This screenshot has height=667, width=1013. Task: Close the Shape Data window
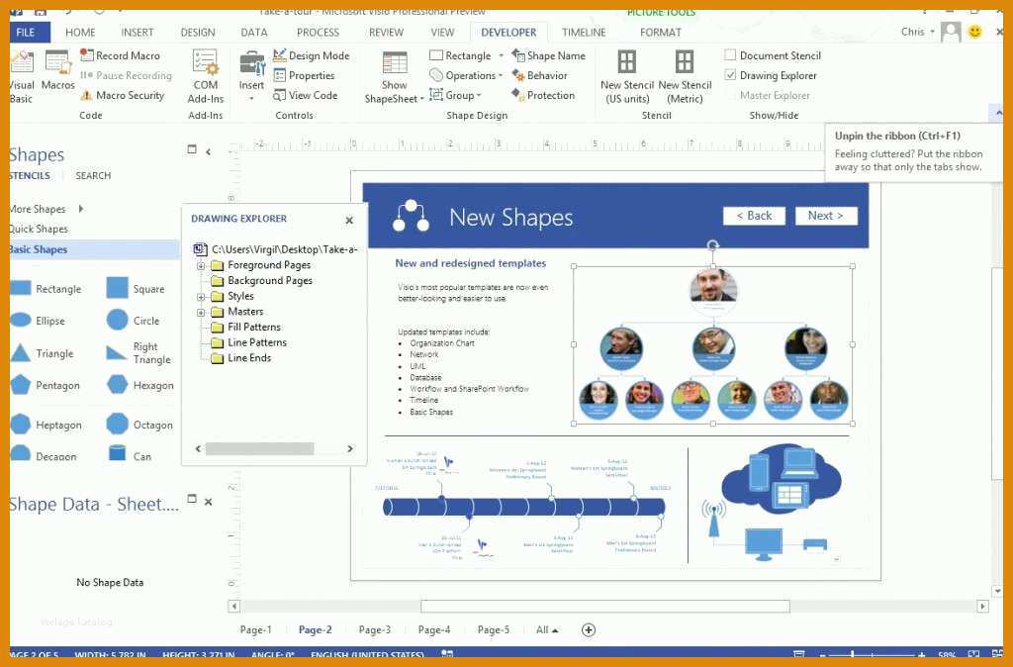[x=209, y=502]
